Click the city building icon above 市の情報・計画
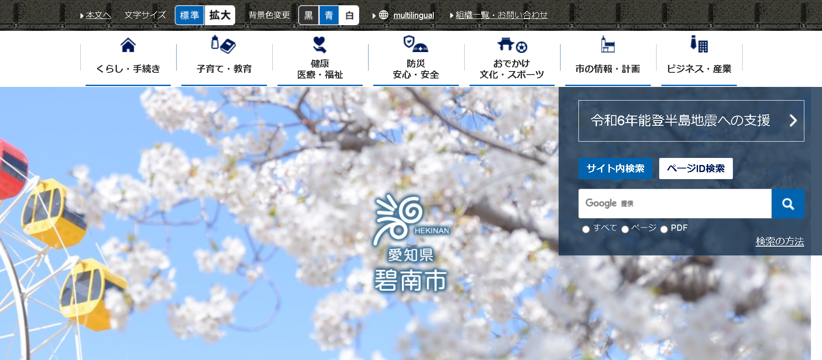 608,44
